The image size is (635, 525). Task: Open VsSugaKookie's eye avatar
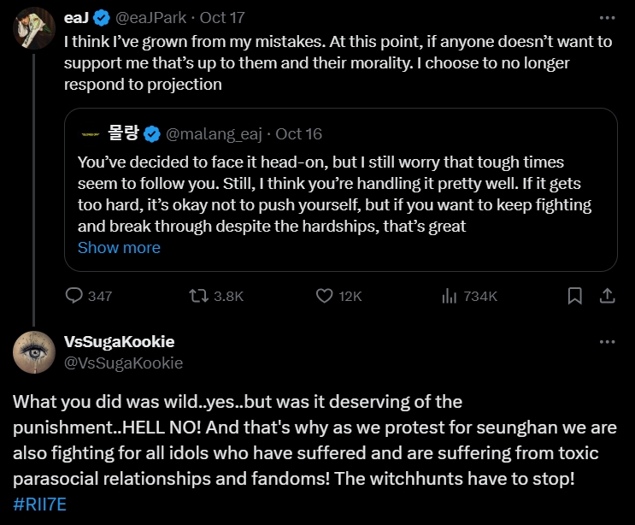34,351
